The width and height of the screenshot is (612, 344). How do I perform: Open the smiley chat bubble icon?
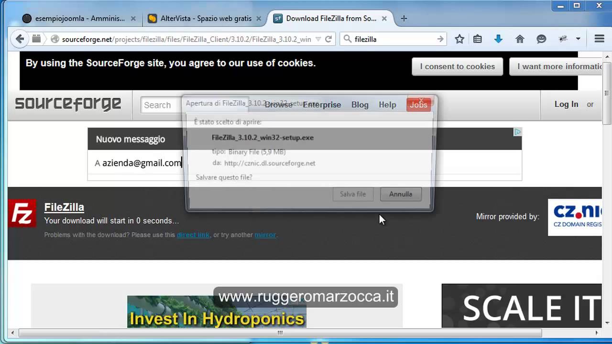point(541,39)
